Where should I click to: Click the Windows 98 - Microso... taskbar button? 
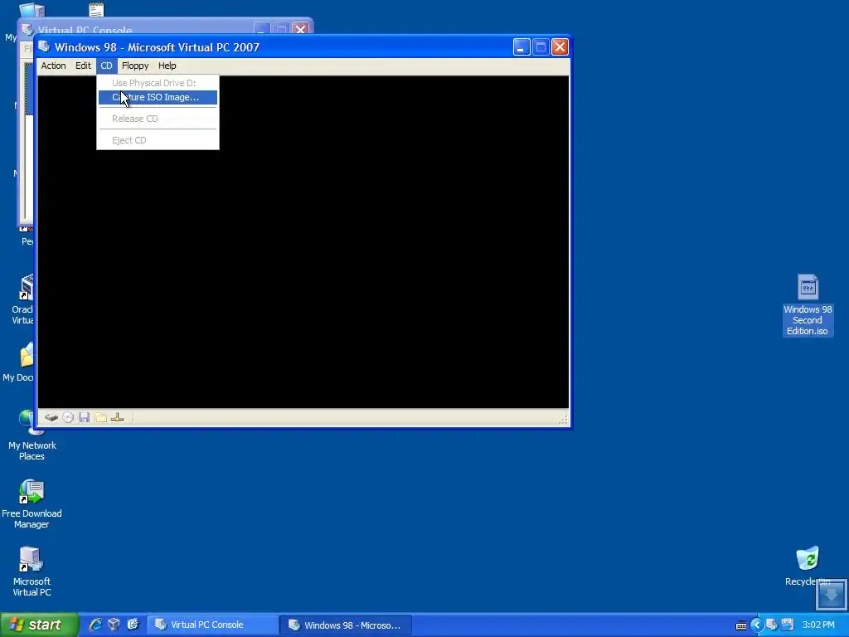click(x=347, y=625)
